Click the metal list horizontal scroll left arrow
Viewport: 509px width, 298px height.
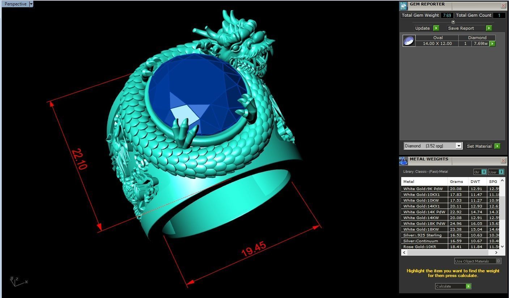(x=404, y=253)
